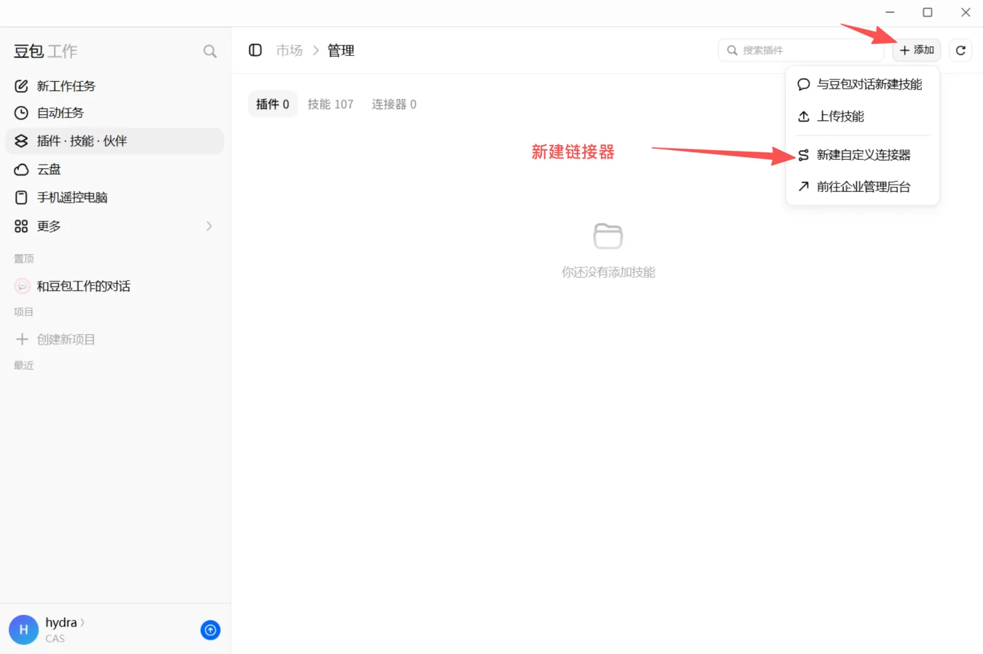This screenshot has height=654, width=983.
Task: Open the 添加 dropdown button
Action: (x=917, y=50)
